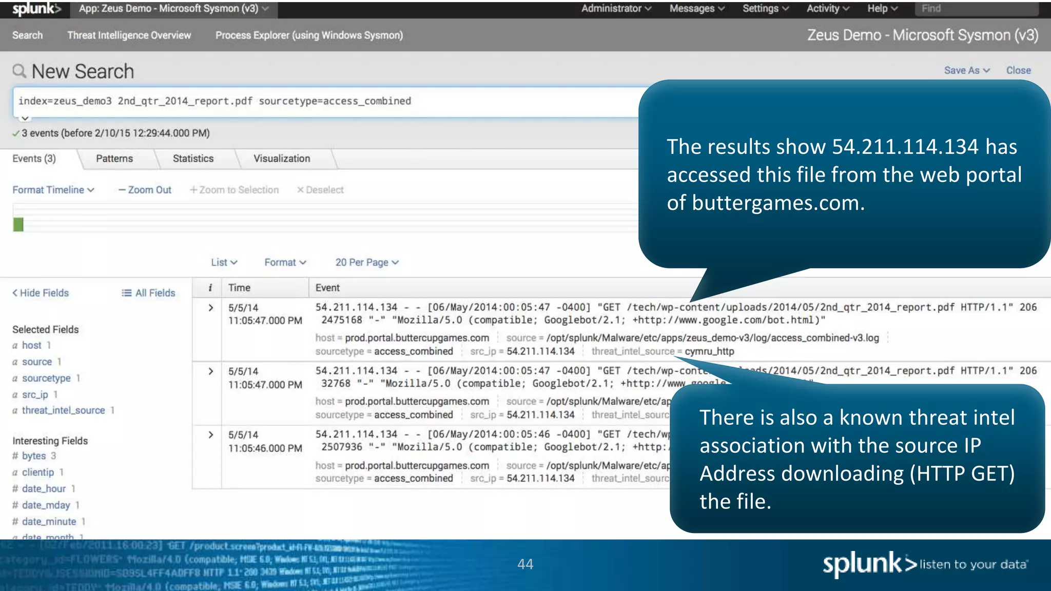Open Process Explorer (using Windows Sysmon)
1051x591 pixels.
(x=309, y=35)
